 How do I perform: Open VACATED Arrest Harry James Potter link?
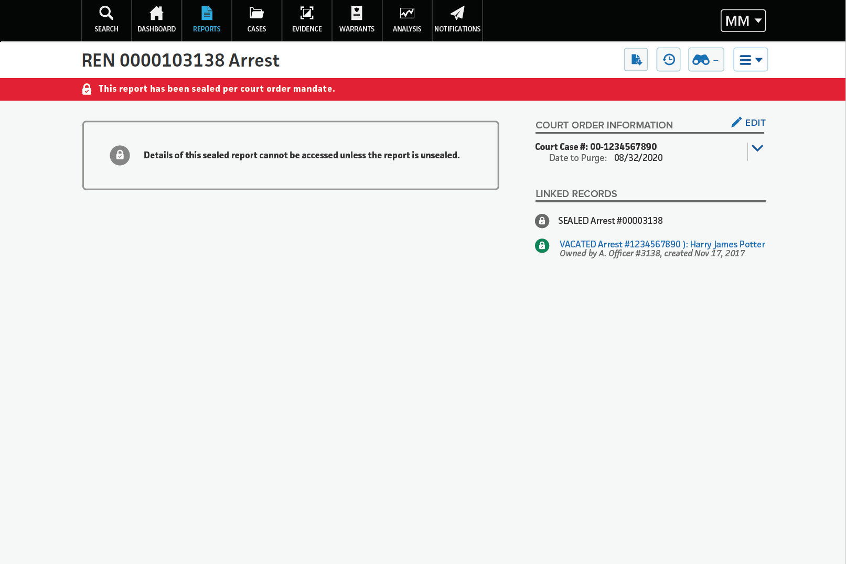(662, 244)
